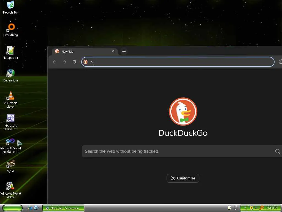This screenshot has height=212, width=282.
Task: Click the yellow security shield tray icon
Action: 251,208
